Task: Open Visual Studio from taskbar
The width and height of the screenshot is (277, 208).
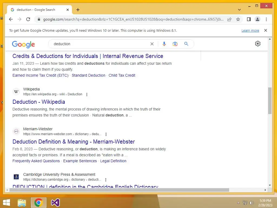Action: (55, 203)
